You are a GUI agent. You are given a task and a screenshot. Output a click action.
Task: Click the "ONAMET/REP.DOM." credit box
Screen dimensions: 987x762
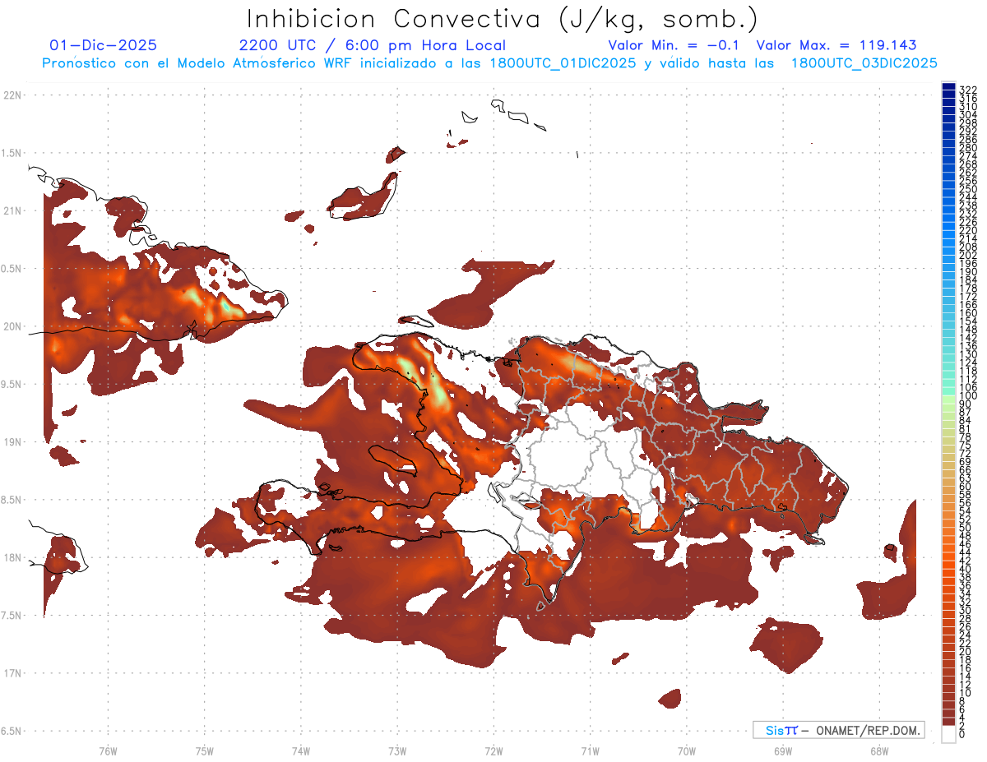[x=838, y=730]
